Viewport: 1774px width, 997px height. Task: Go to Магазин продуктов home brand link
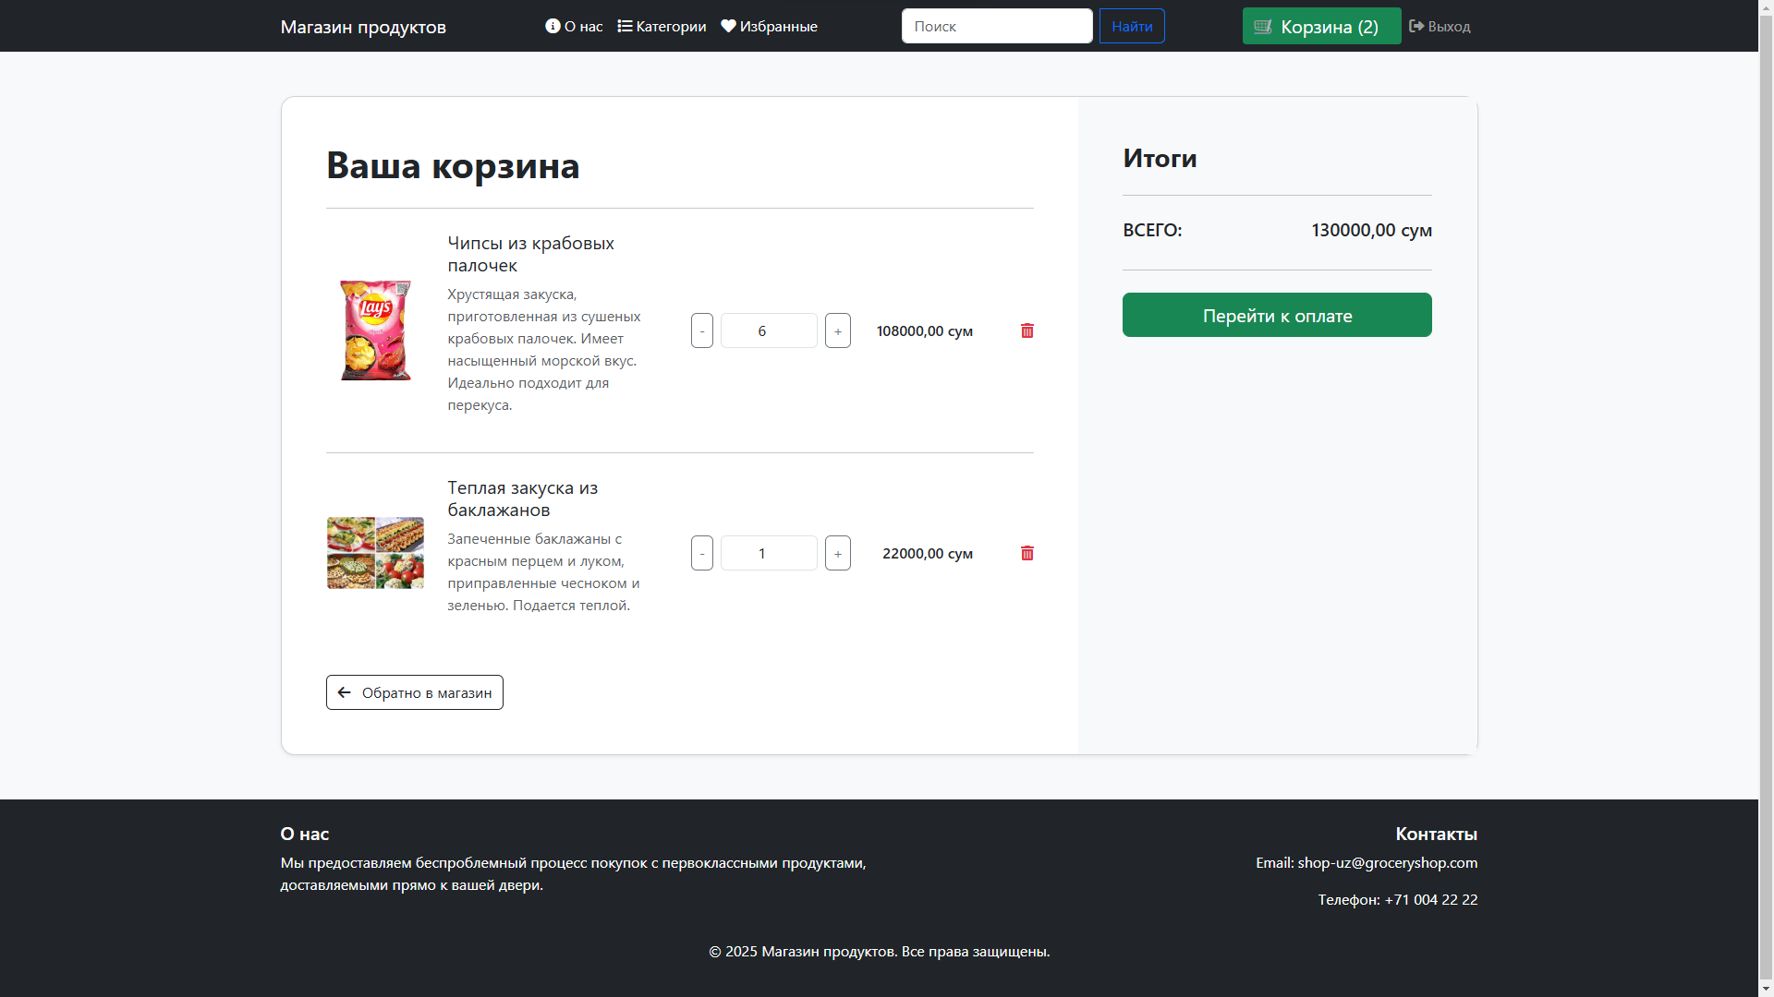(x=363, y=27)
